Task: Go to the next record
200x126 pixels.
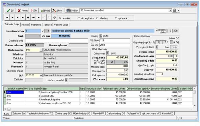Action: tap(18, 18)
